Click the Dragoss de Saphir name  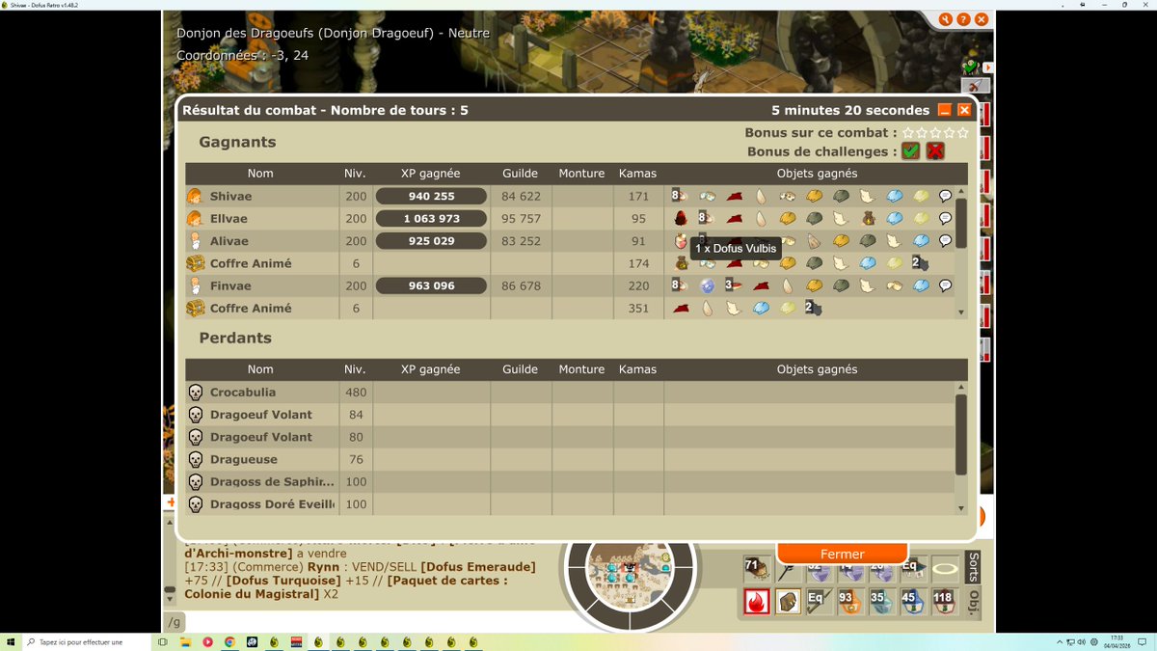272,481
